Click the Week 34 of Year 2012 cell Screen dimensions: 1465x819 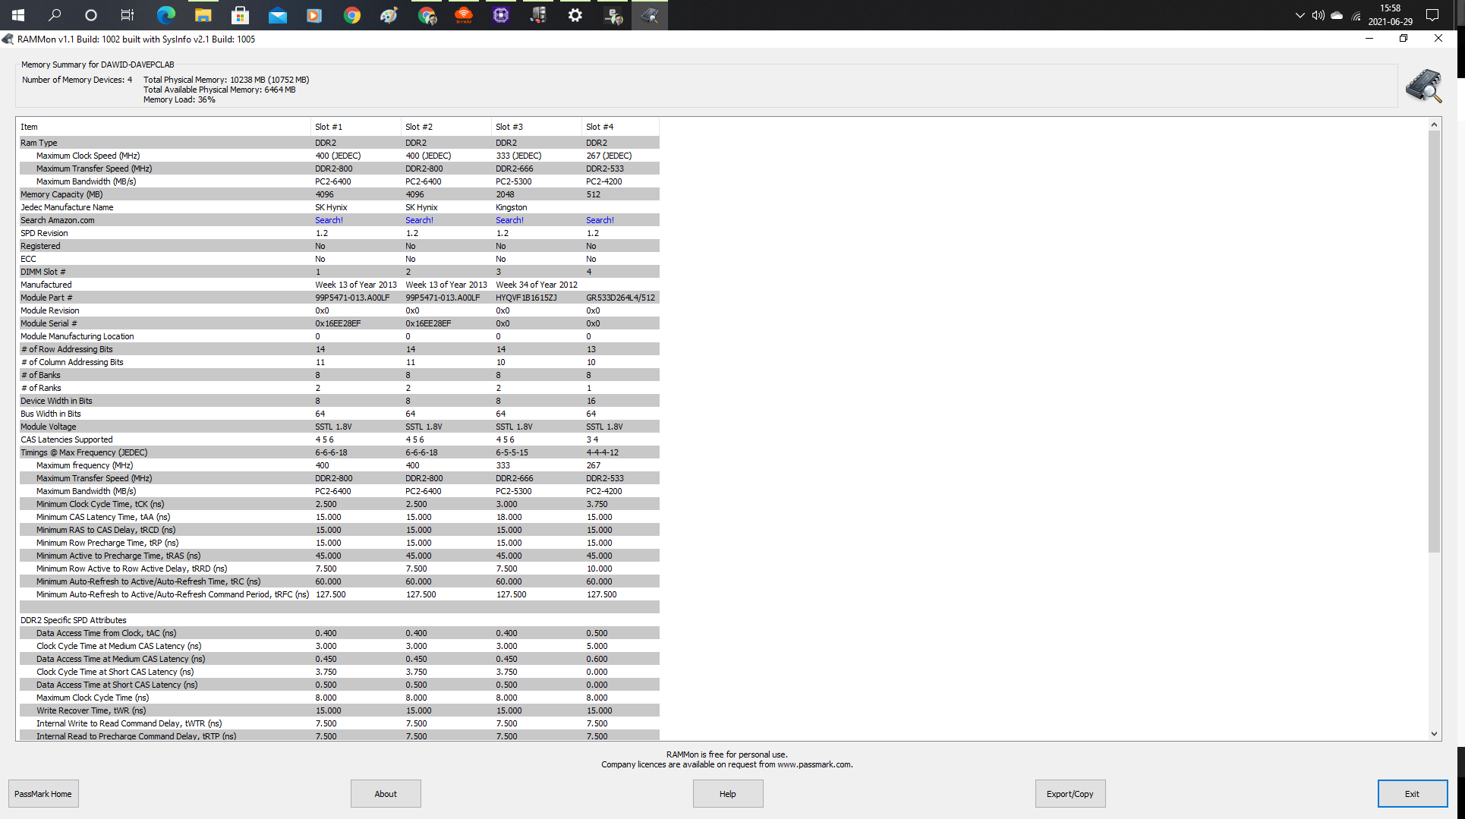tap(537, 285)
